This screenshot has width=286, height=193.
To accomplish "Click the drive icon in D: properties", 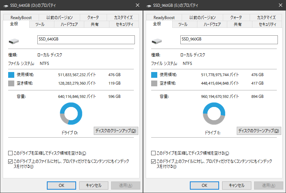I will [x=14, y=41].
